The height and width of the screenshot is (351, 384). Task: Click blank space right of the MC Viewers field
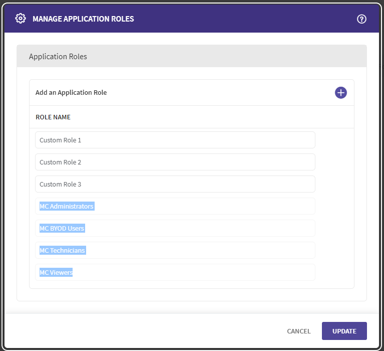(334, 272)
